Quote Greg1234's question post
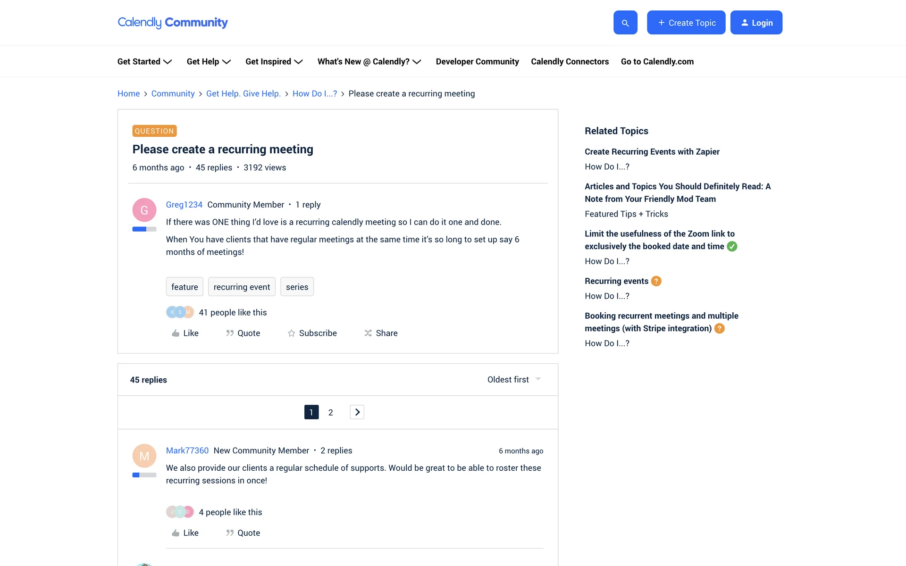 [243, 333]
